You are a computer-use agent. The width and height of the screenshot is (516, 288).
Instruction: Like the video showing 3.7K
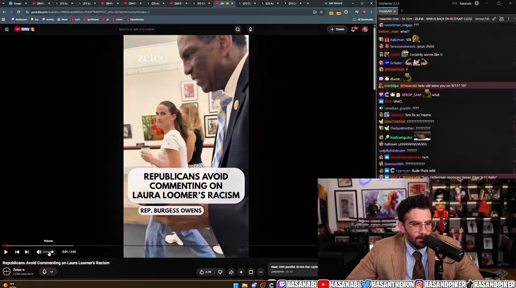pos(205,272)
